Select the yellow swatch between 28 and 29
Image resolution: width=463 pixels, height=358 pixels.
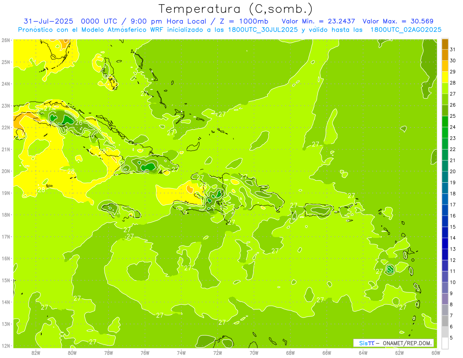coord(445,77)
